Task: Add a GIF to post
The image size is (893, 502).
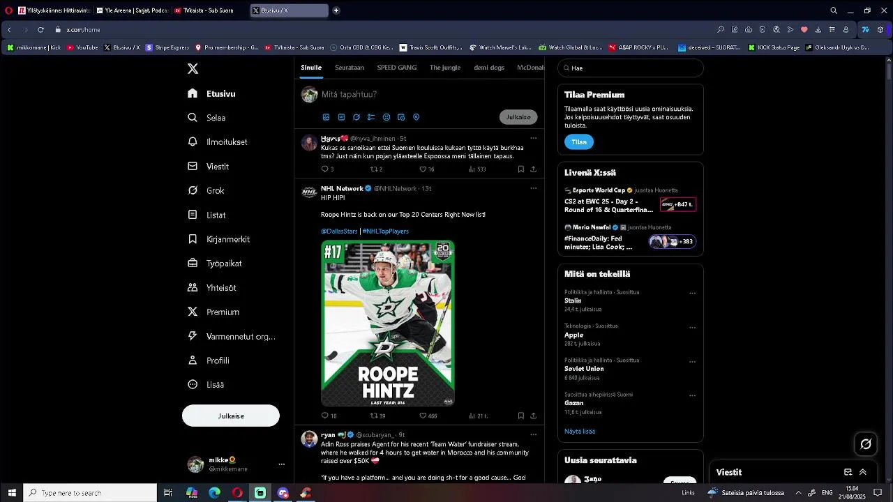Action: click(341, 117)
